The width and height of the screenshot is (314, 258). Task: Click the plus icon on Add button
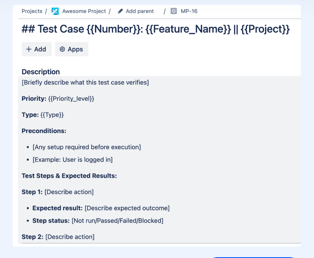click(29, 49)
